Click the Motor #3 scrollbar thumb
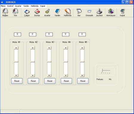134x114 pixels. tap(49, 62)
